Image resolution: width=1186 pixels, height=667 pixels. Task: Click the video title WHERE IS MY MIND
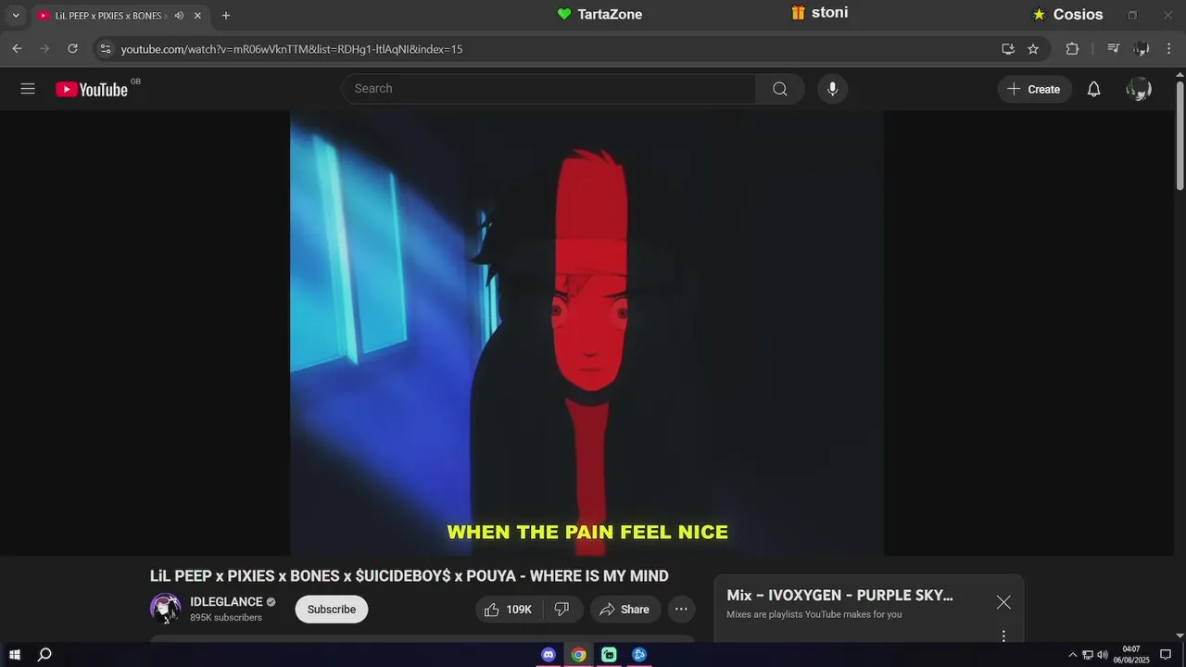click(x=410, y=576)
